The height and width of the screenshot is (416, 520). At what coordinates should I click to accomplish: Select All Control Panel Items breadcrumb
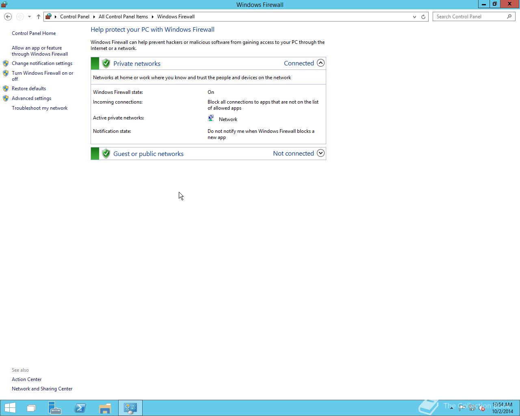(x=123, y=17)
